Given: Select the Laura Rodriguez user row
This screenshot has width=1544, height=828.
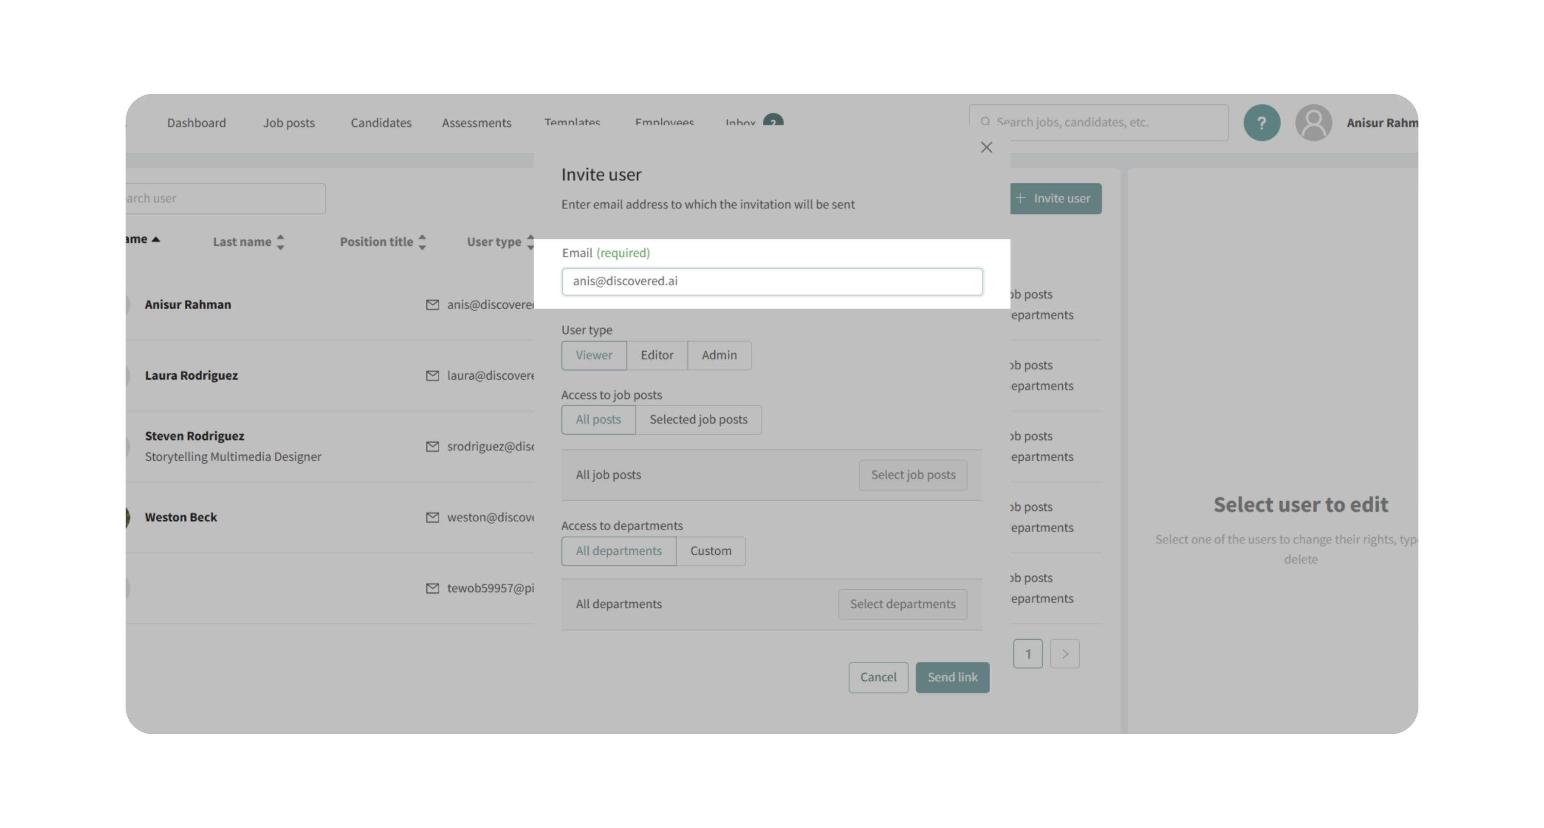Looking at the screenshot, I should click(x=330, y=376).
